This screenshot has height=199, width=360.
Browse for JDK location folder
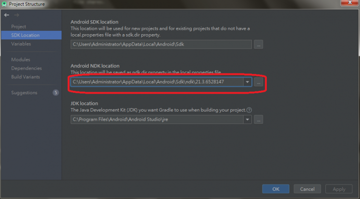(259, 120)
